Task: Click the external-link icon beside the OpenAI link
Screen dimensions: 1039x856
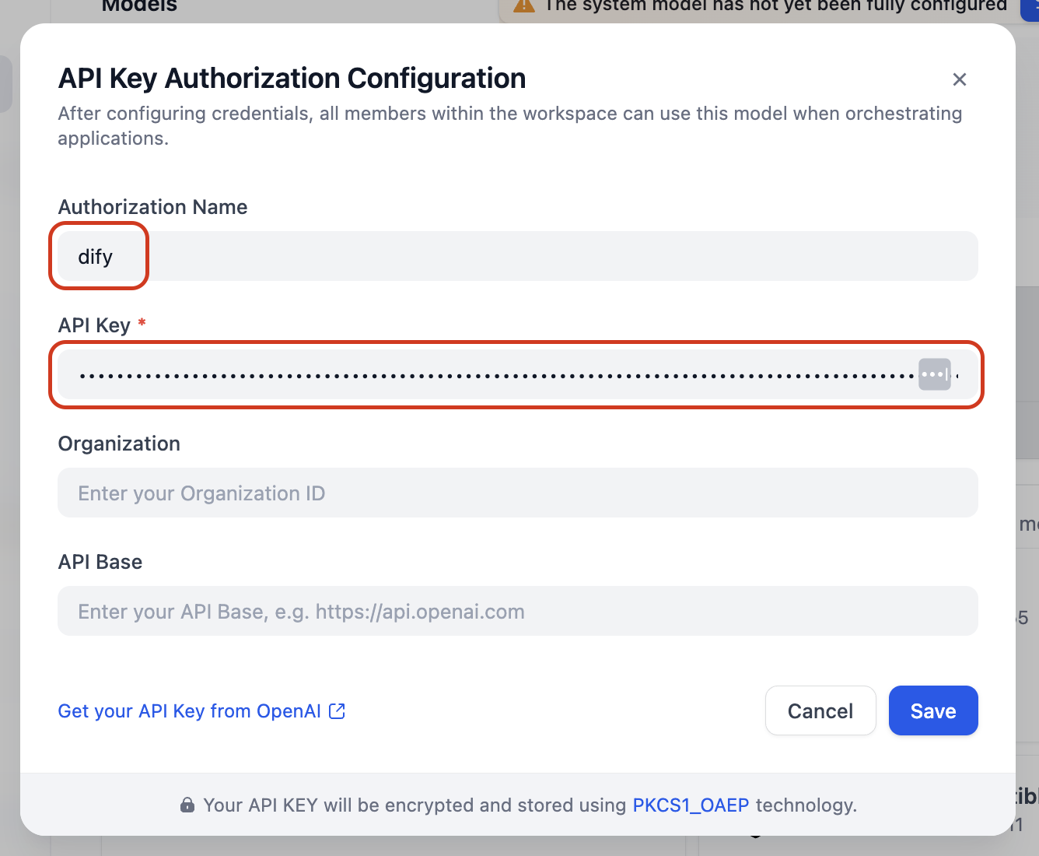Action: [x=337, y=710]
